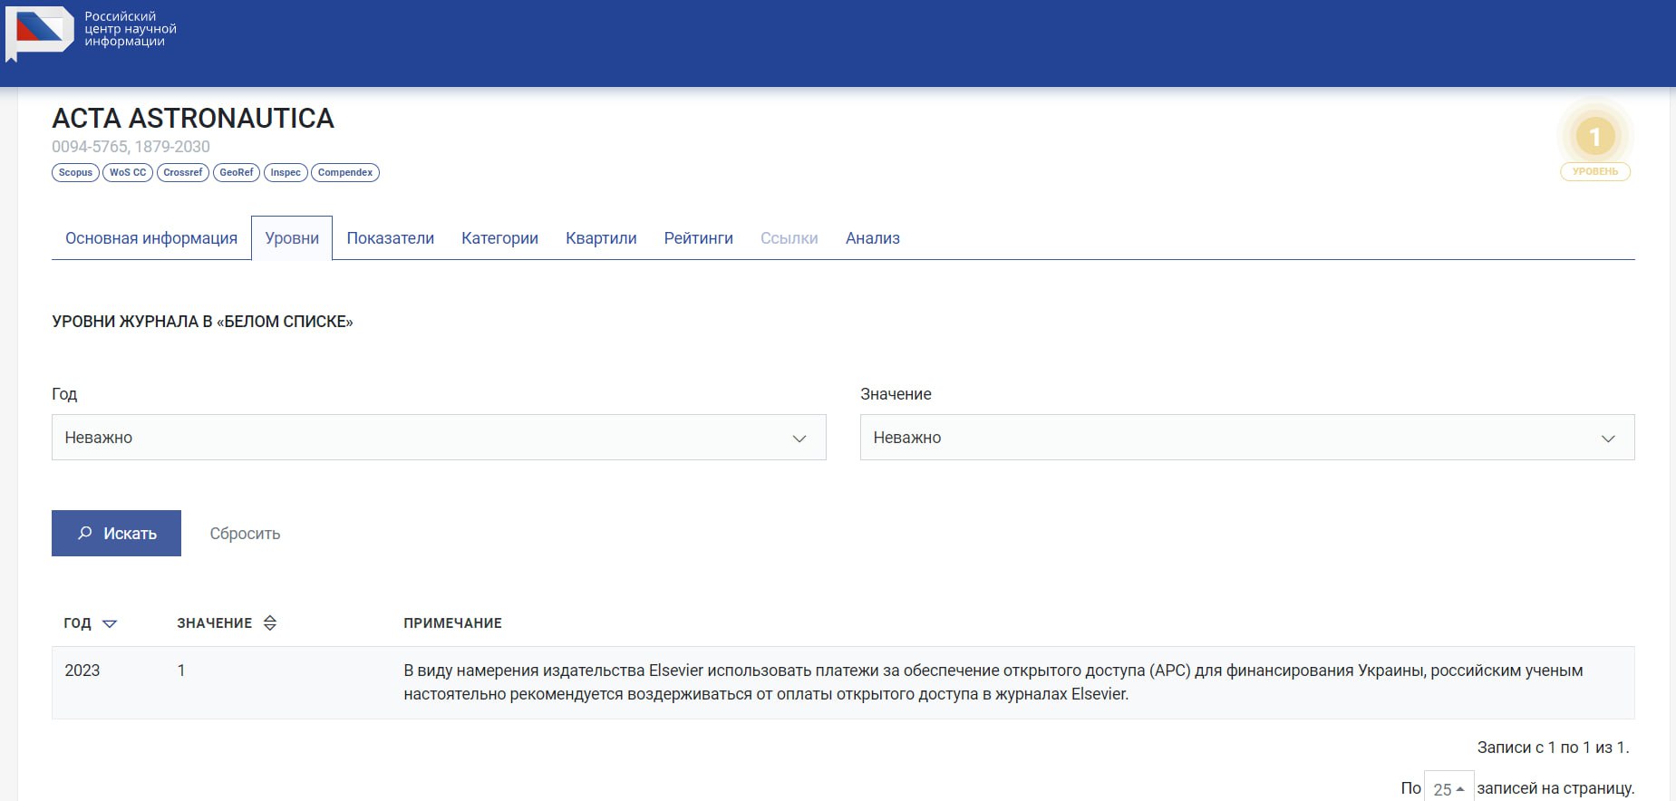This screenshot has height=801, width=1676.
Task: Click the Российский центр научной информации title
Action: [x=131, y=29]
